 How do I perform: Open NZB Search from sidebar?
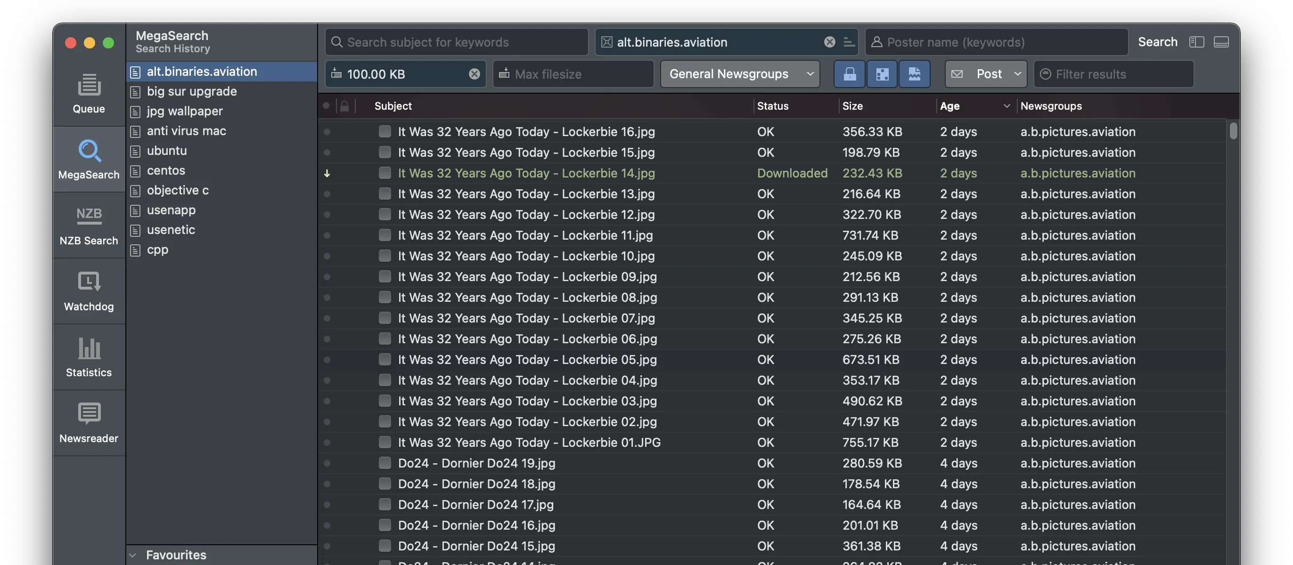click(x=89, y=226)
